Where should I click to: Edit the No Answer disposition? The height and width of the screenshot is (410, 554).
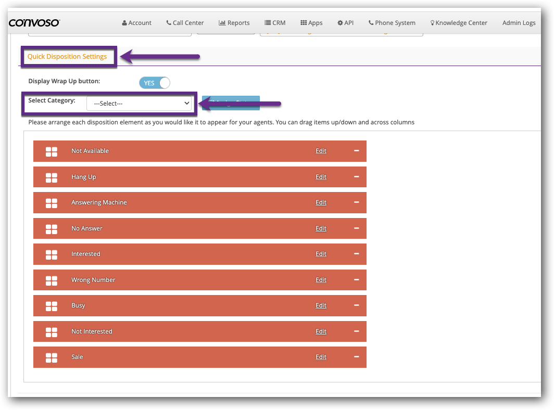coord(321,228)
